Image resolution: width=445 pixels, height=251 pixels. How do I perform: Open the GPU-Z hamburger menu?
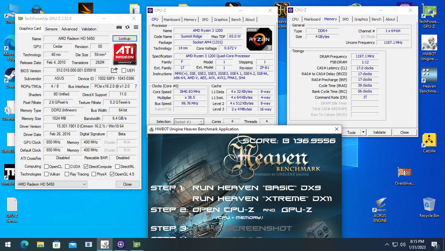click(x=136, y=27)
